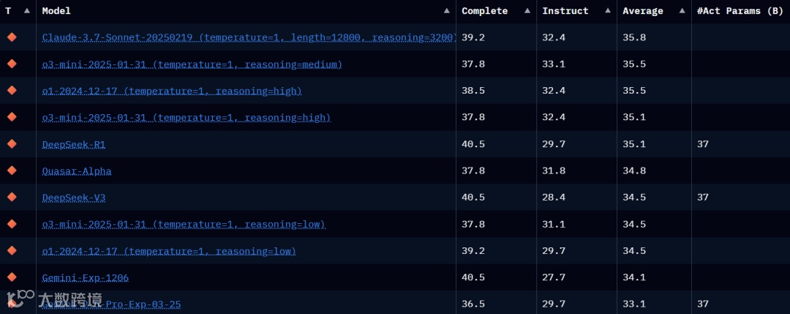
Task: Click the 'T' column header label
Action: [8, 10]
